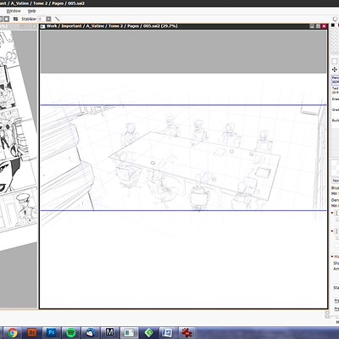Viewport: 339px width, 339px height.
Task: Click the black foreground color swatch
Action: pos(332,25)
